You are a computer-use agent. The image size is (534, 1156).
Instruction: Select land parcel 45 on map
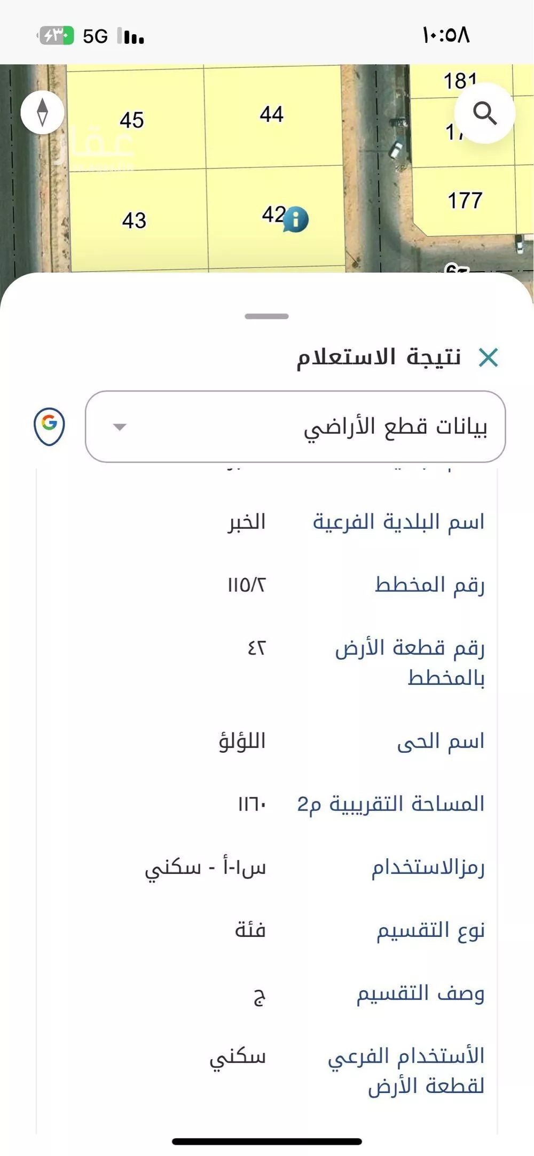132,120
